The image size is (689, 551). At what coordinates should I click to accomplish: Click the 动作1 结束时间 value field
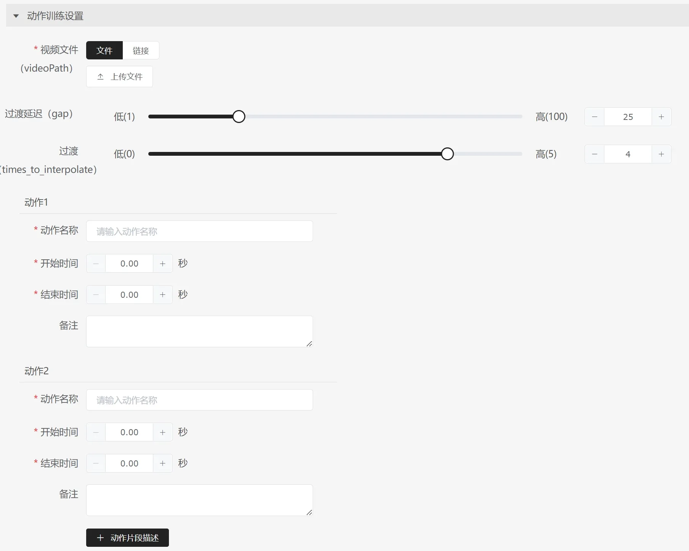point(129,295)
